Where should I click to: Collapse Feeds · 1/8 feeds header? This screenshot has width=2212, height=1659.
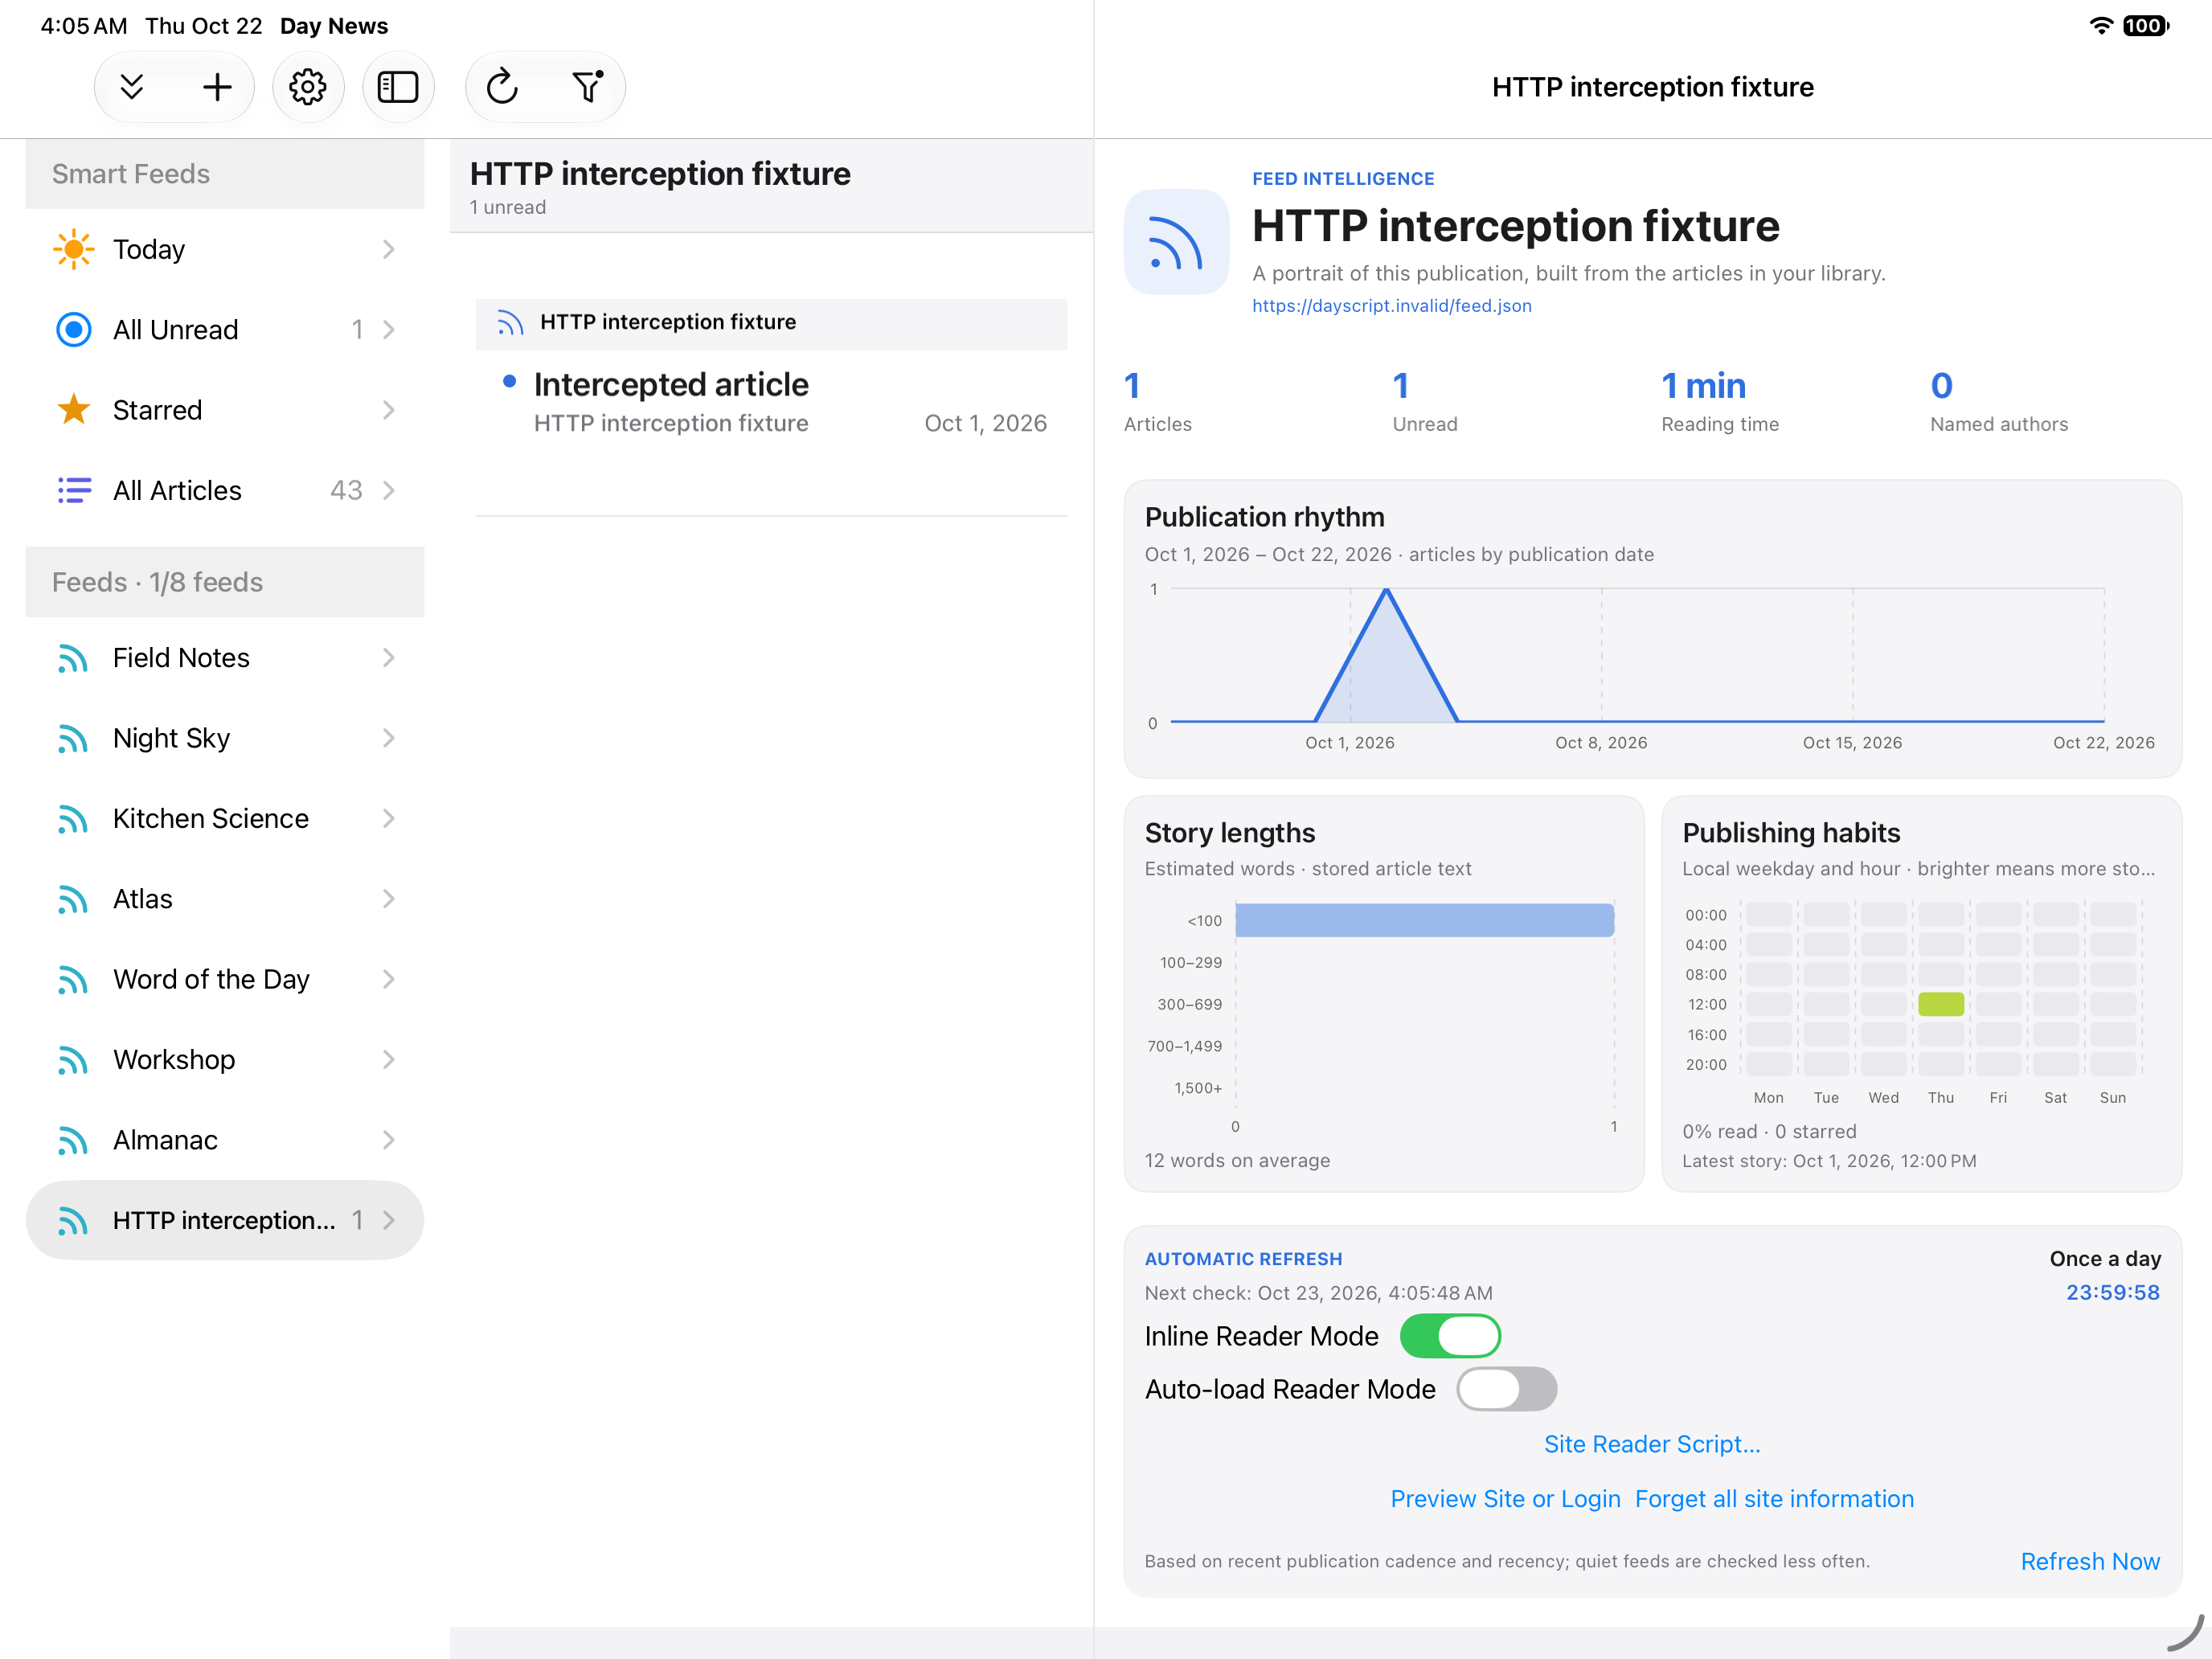pos(225,582)
